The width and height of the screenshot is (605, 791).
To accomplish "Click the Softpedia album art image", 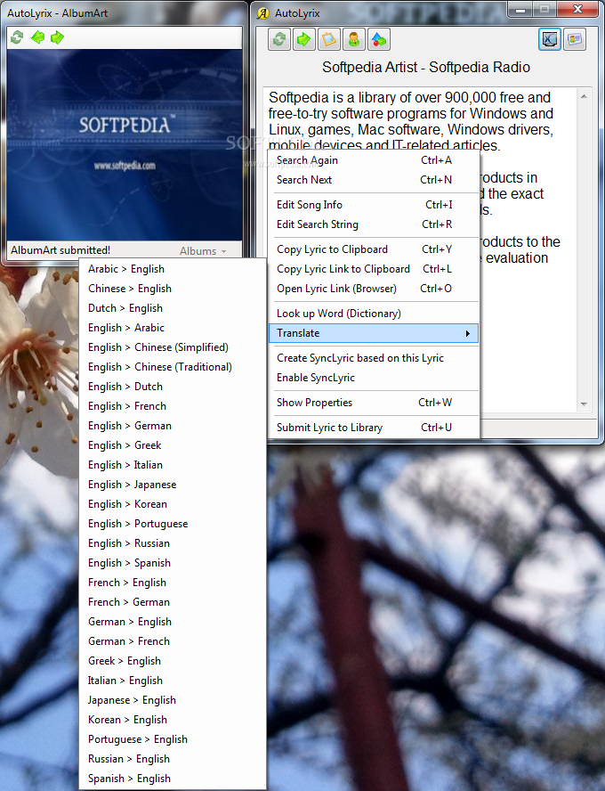I will (x=124, y=145).
